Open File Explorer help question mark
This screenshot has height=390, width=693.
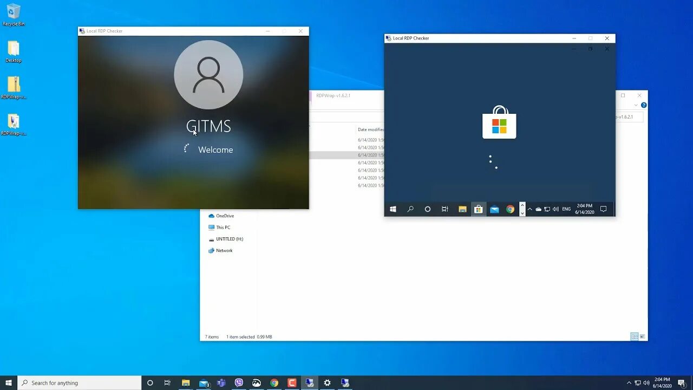(x=644, y=105)
